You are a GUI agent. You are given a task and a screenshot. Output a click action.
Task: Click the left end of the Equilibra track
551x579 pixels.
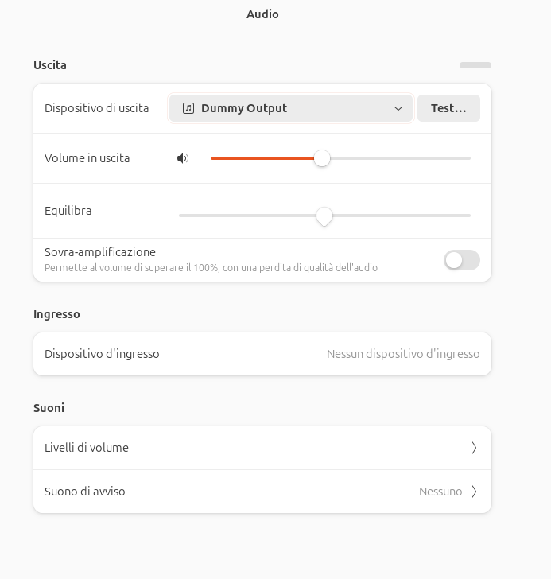click(183, 216)
